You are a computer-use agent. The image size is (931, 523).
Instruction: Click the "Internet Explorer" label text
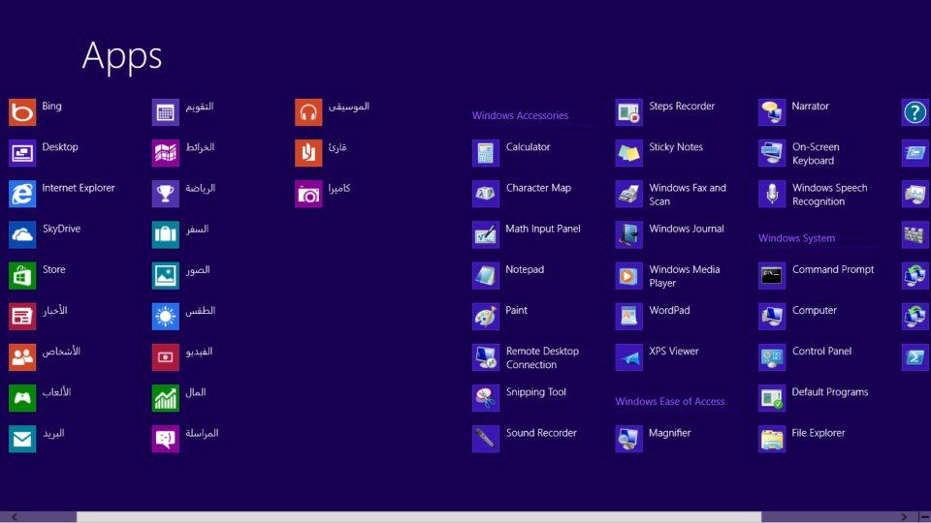[79, 188]
